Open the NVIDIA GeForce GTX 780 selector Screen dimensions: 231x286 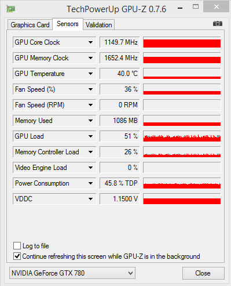click(72, 273)
